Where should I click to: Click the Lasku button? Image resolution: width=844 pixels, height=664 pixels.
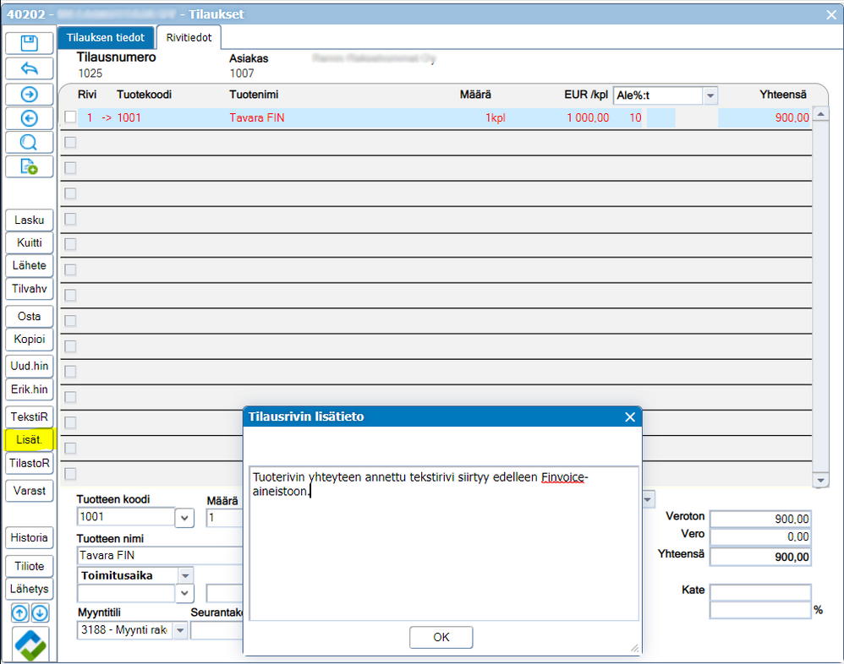point(30,220)
